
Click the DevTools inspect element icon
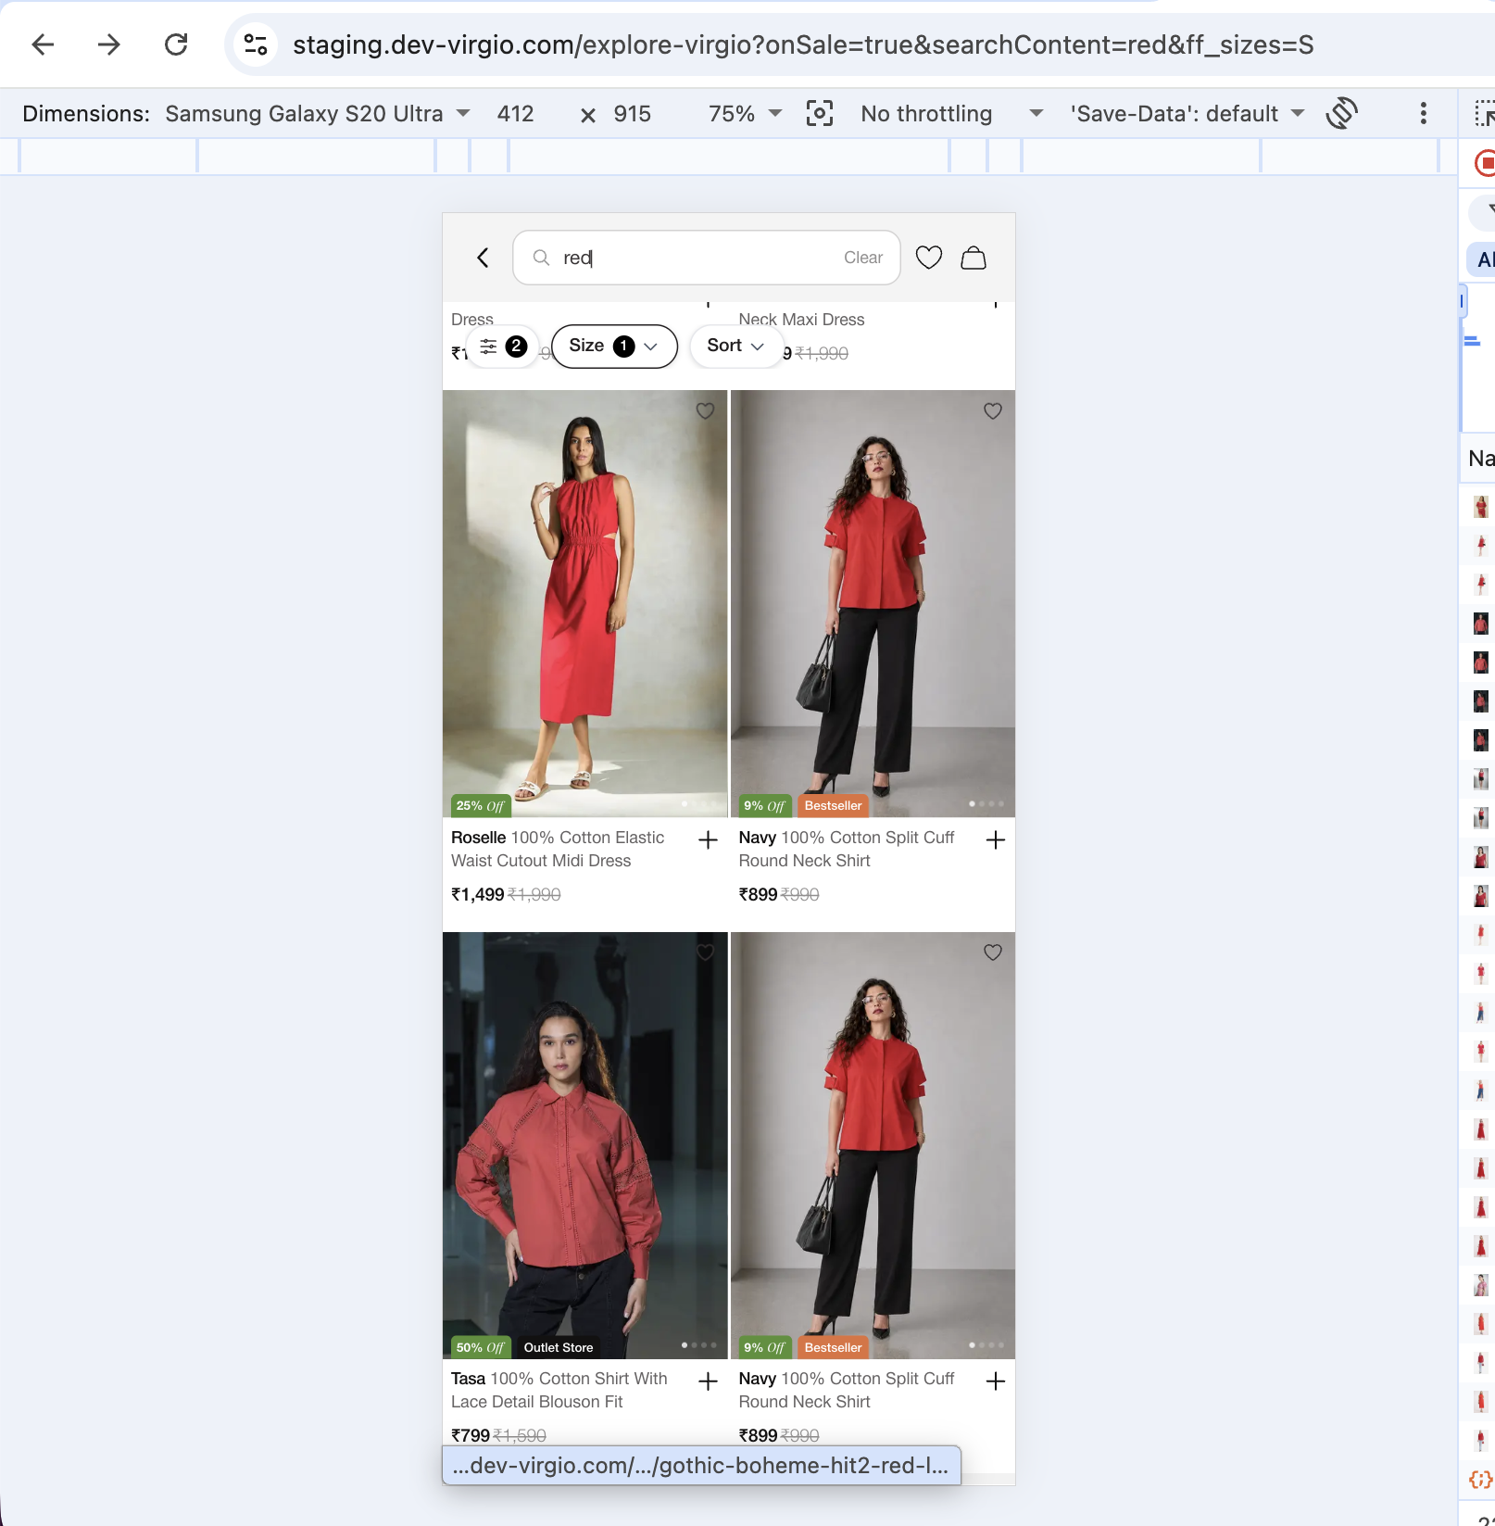coord(1485,114)
